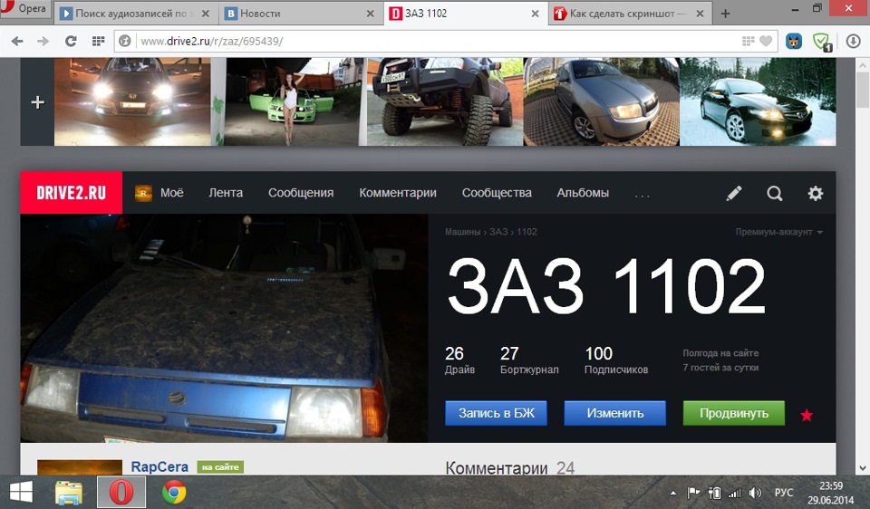The width and height of the screenshot is (870, 509).
Task: Open the volume speaker tray icon
Action: pyautogui.click(x=755, y=493)
